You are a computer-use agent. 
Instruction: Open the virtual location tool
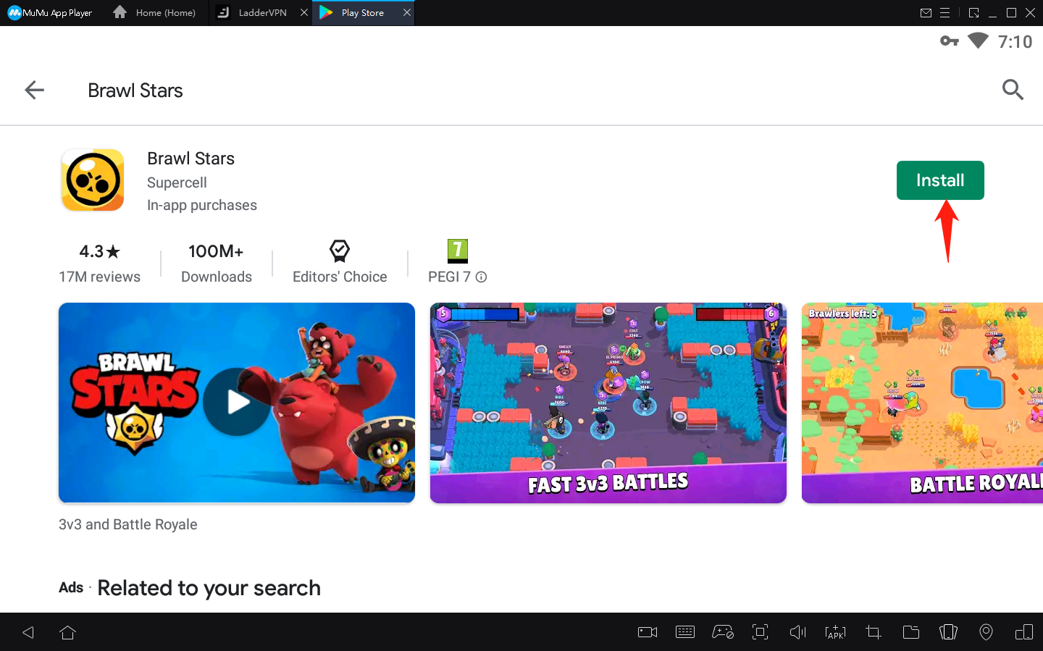point(986,631)
